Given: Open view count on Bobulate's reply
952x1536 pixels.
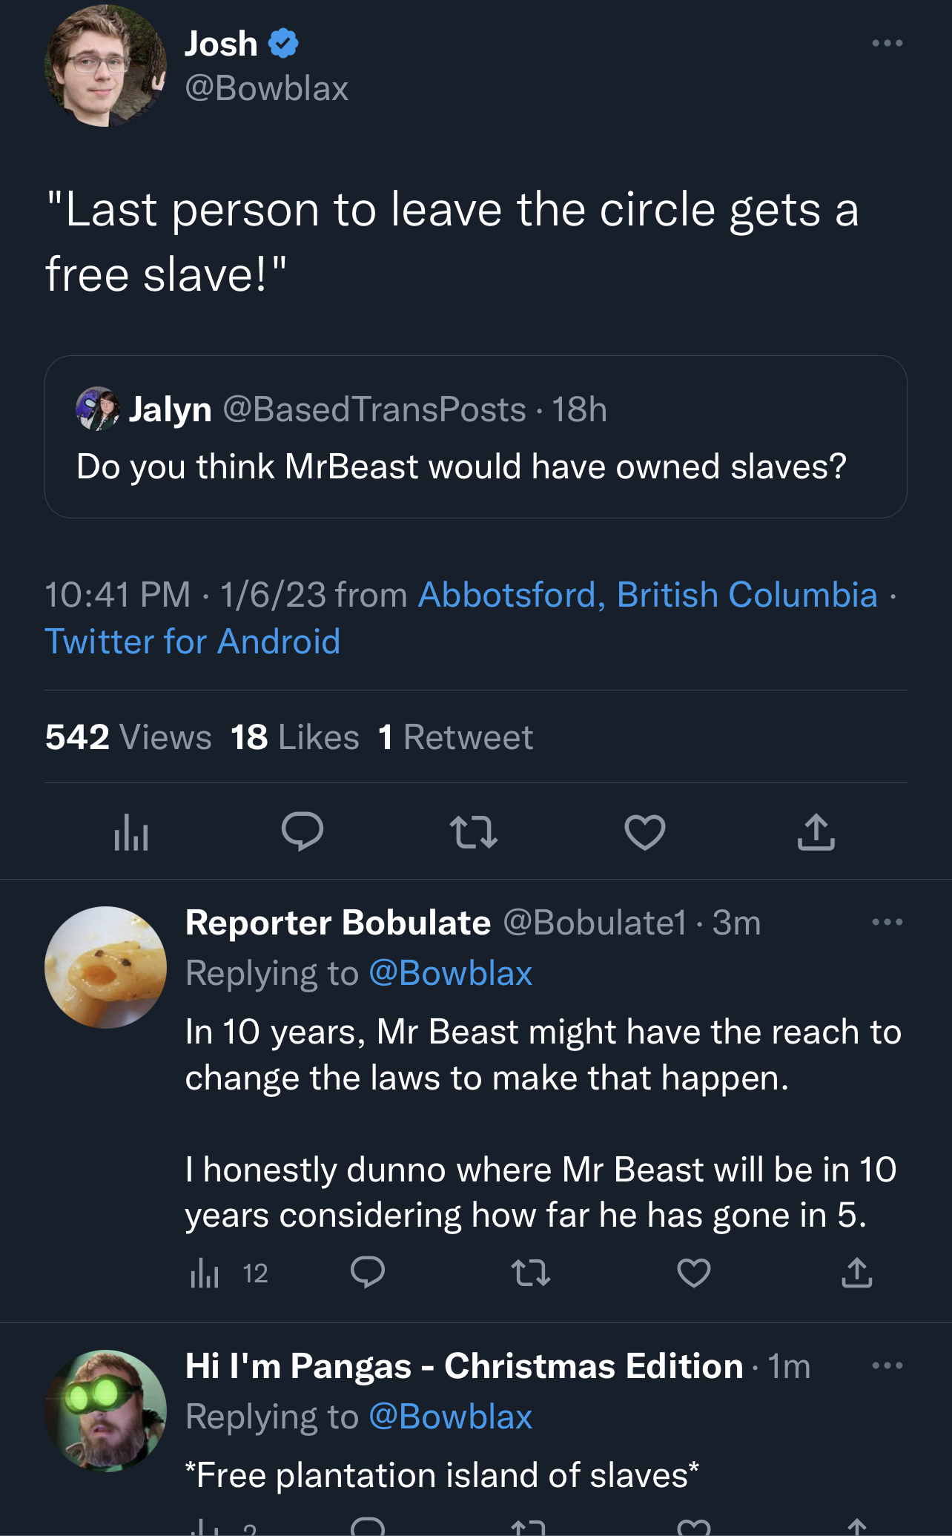Looking at the screenshot, I should coord(229,1273).
